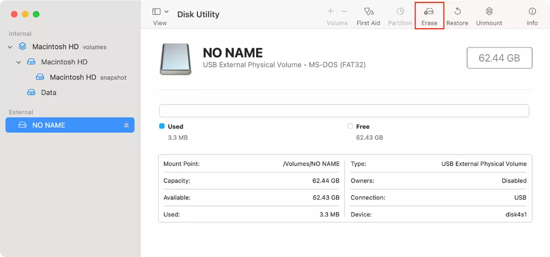Image resolution: width=550 pixels, height=257 pixels.
Task: Unmount the volume via toolbar icon
Action: point(489,12)
